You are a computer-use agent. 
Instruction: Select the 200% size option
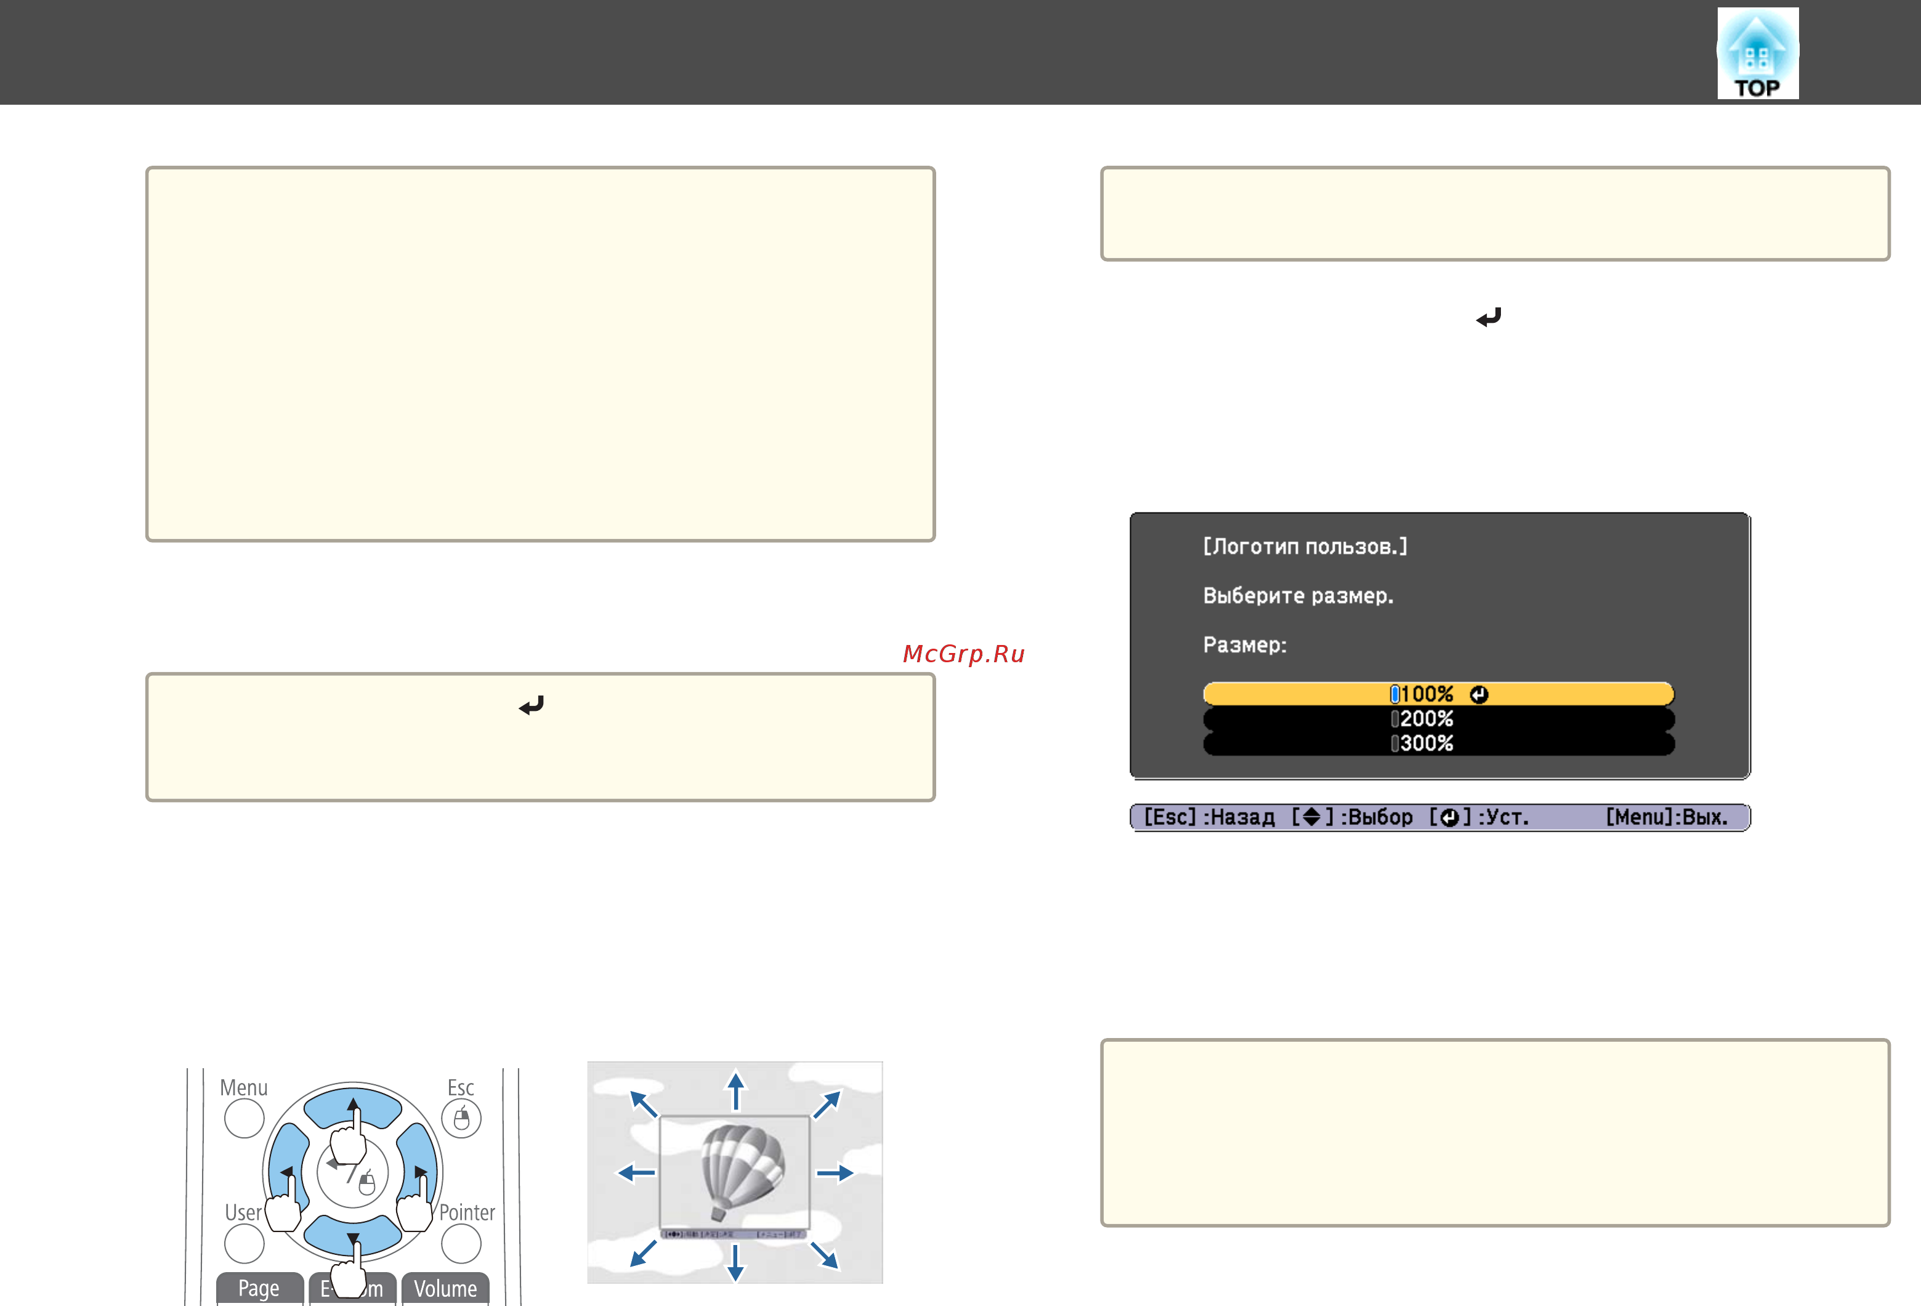tap(1438, 718)
